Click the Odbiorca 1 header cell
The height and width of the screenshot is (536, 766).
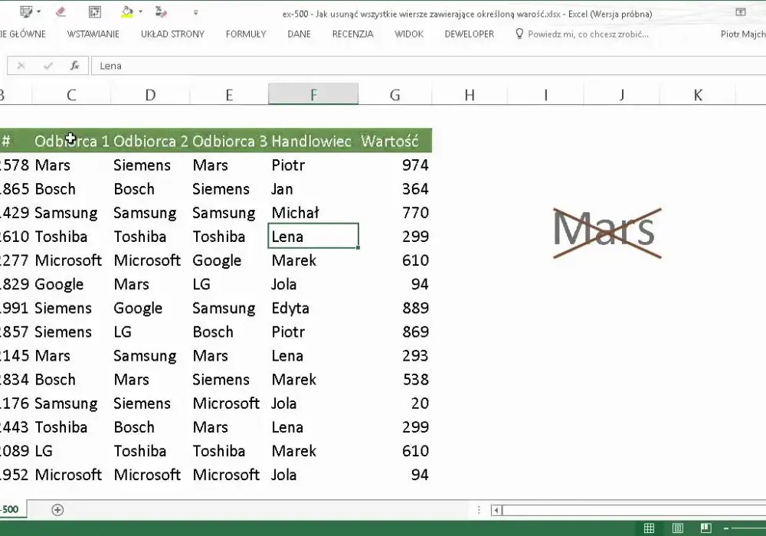pos(72,141)
